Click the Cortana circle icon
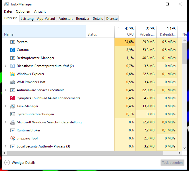This screenshot has height=171, width=189. point(13,50)
